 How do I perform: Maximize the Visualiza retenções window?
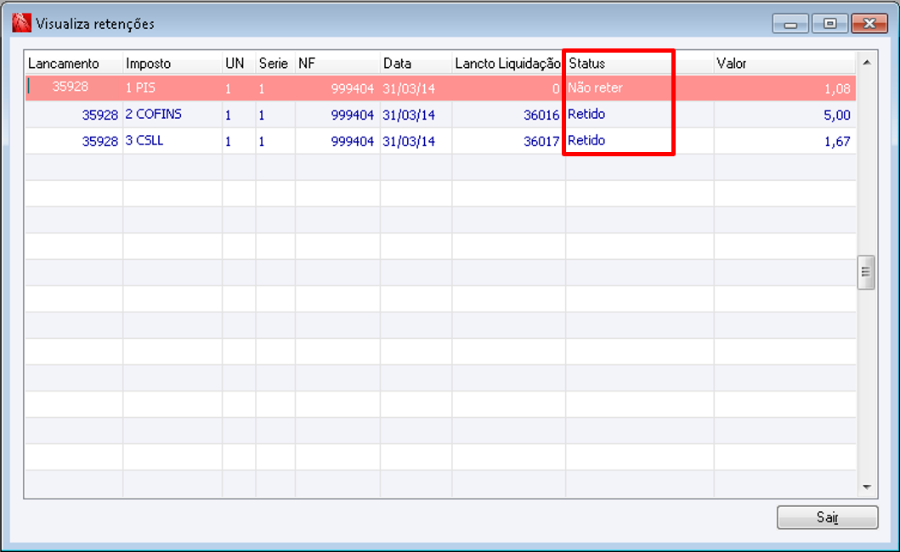(x=829, y=24)
